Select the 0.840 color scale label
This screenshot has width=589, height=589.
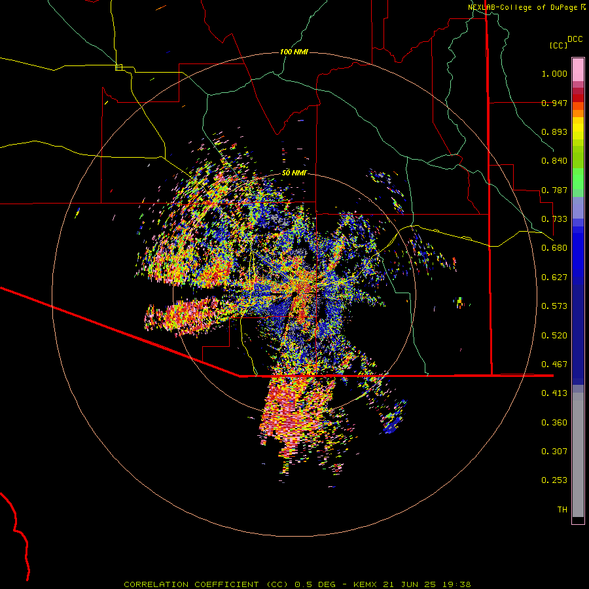pyautogui.click(x=554, y=161)
